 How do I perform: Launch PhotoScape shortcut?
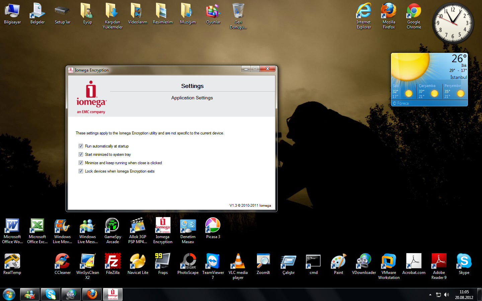pos(188,264)
